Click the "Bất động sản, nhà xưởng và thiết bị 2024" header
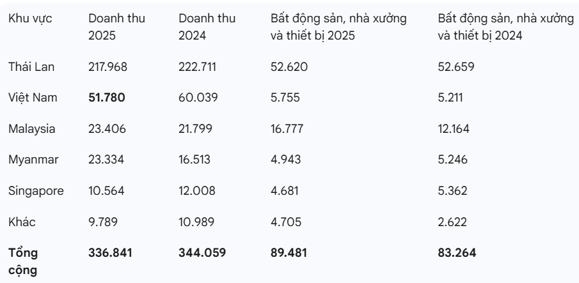 click(x=506, y=27)
